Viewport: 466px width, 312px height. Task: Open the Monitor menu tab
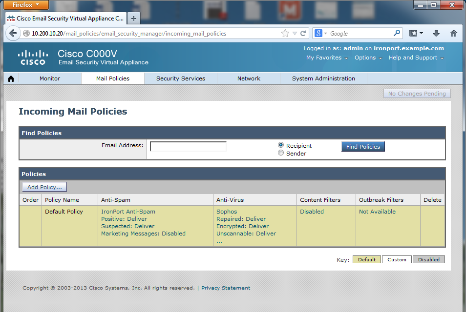[50, 78]
